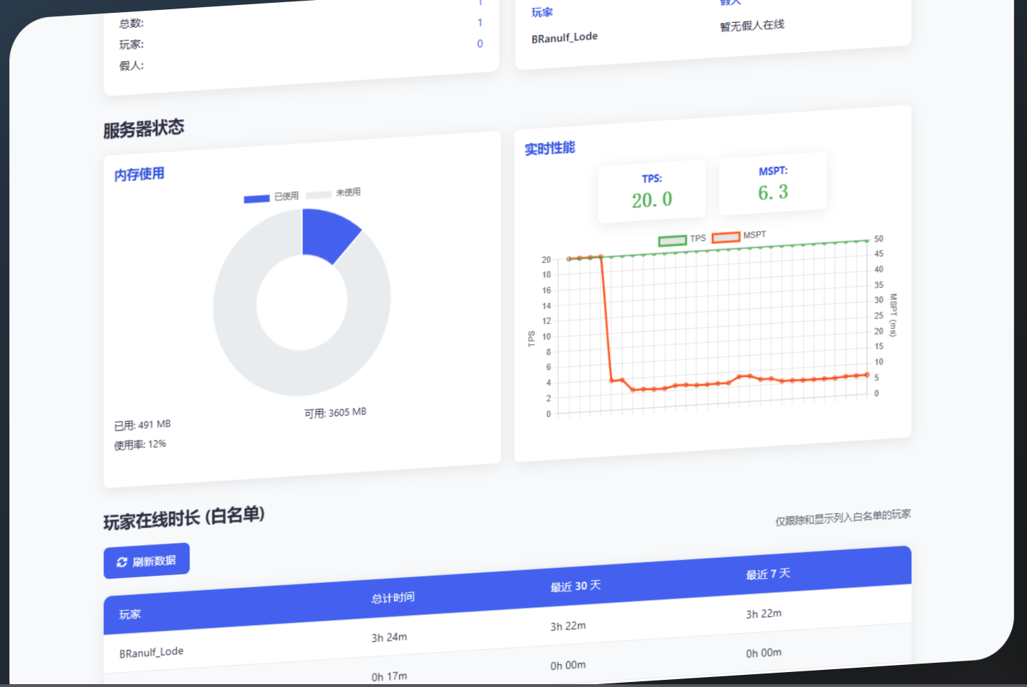
Task: Click the orange MSPT legend marker
Action: (726, 237)
